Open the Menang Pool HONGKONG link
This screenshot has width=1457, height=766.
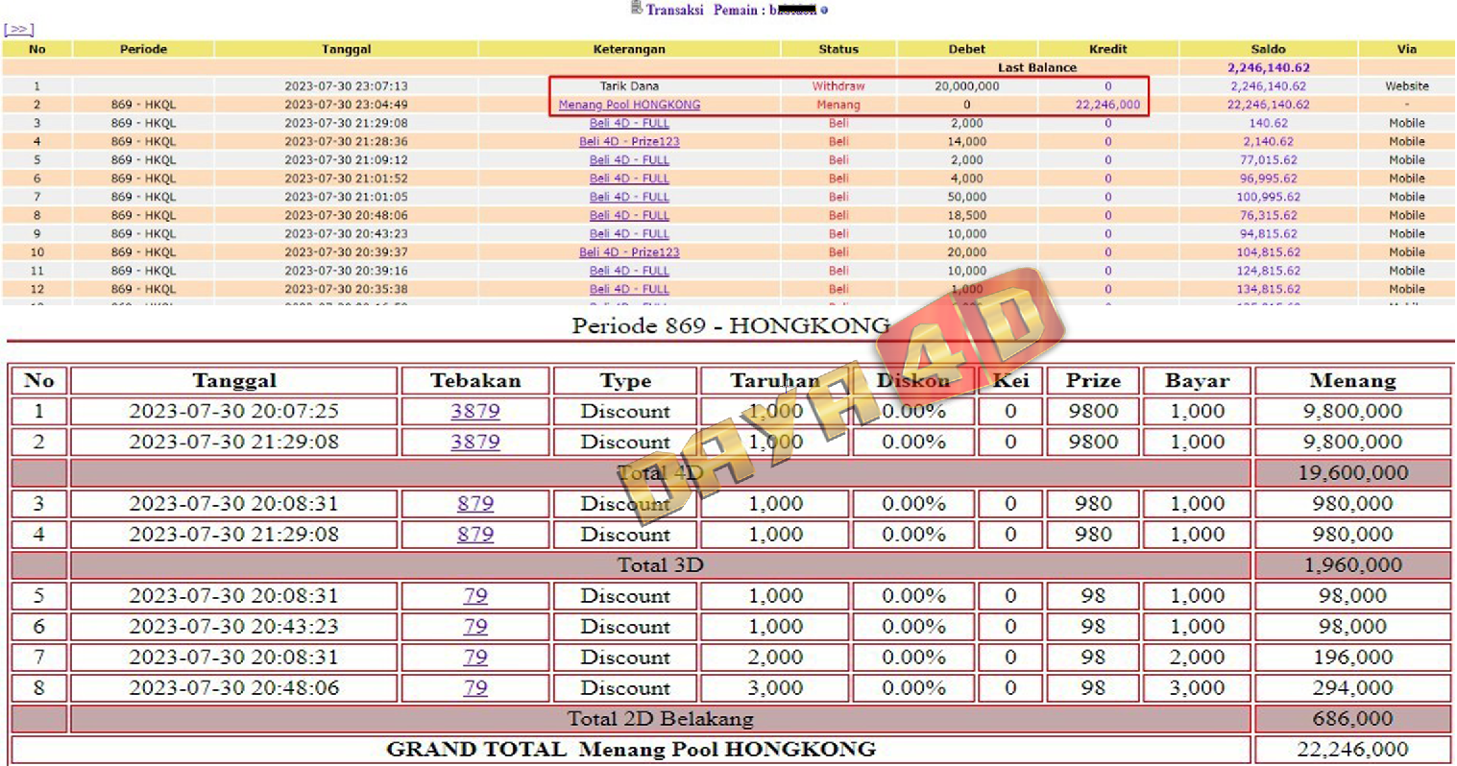(x=629, y=105)
